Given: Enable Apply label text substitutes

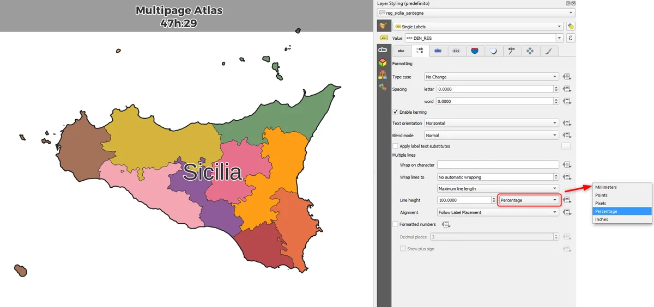Looking at the screenshot, I should 396,146.
